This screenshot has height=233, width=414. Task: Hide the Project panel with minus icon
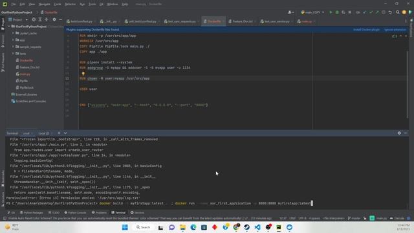pos(60,19)
